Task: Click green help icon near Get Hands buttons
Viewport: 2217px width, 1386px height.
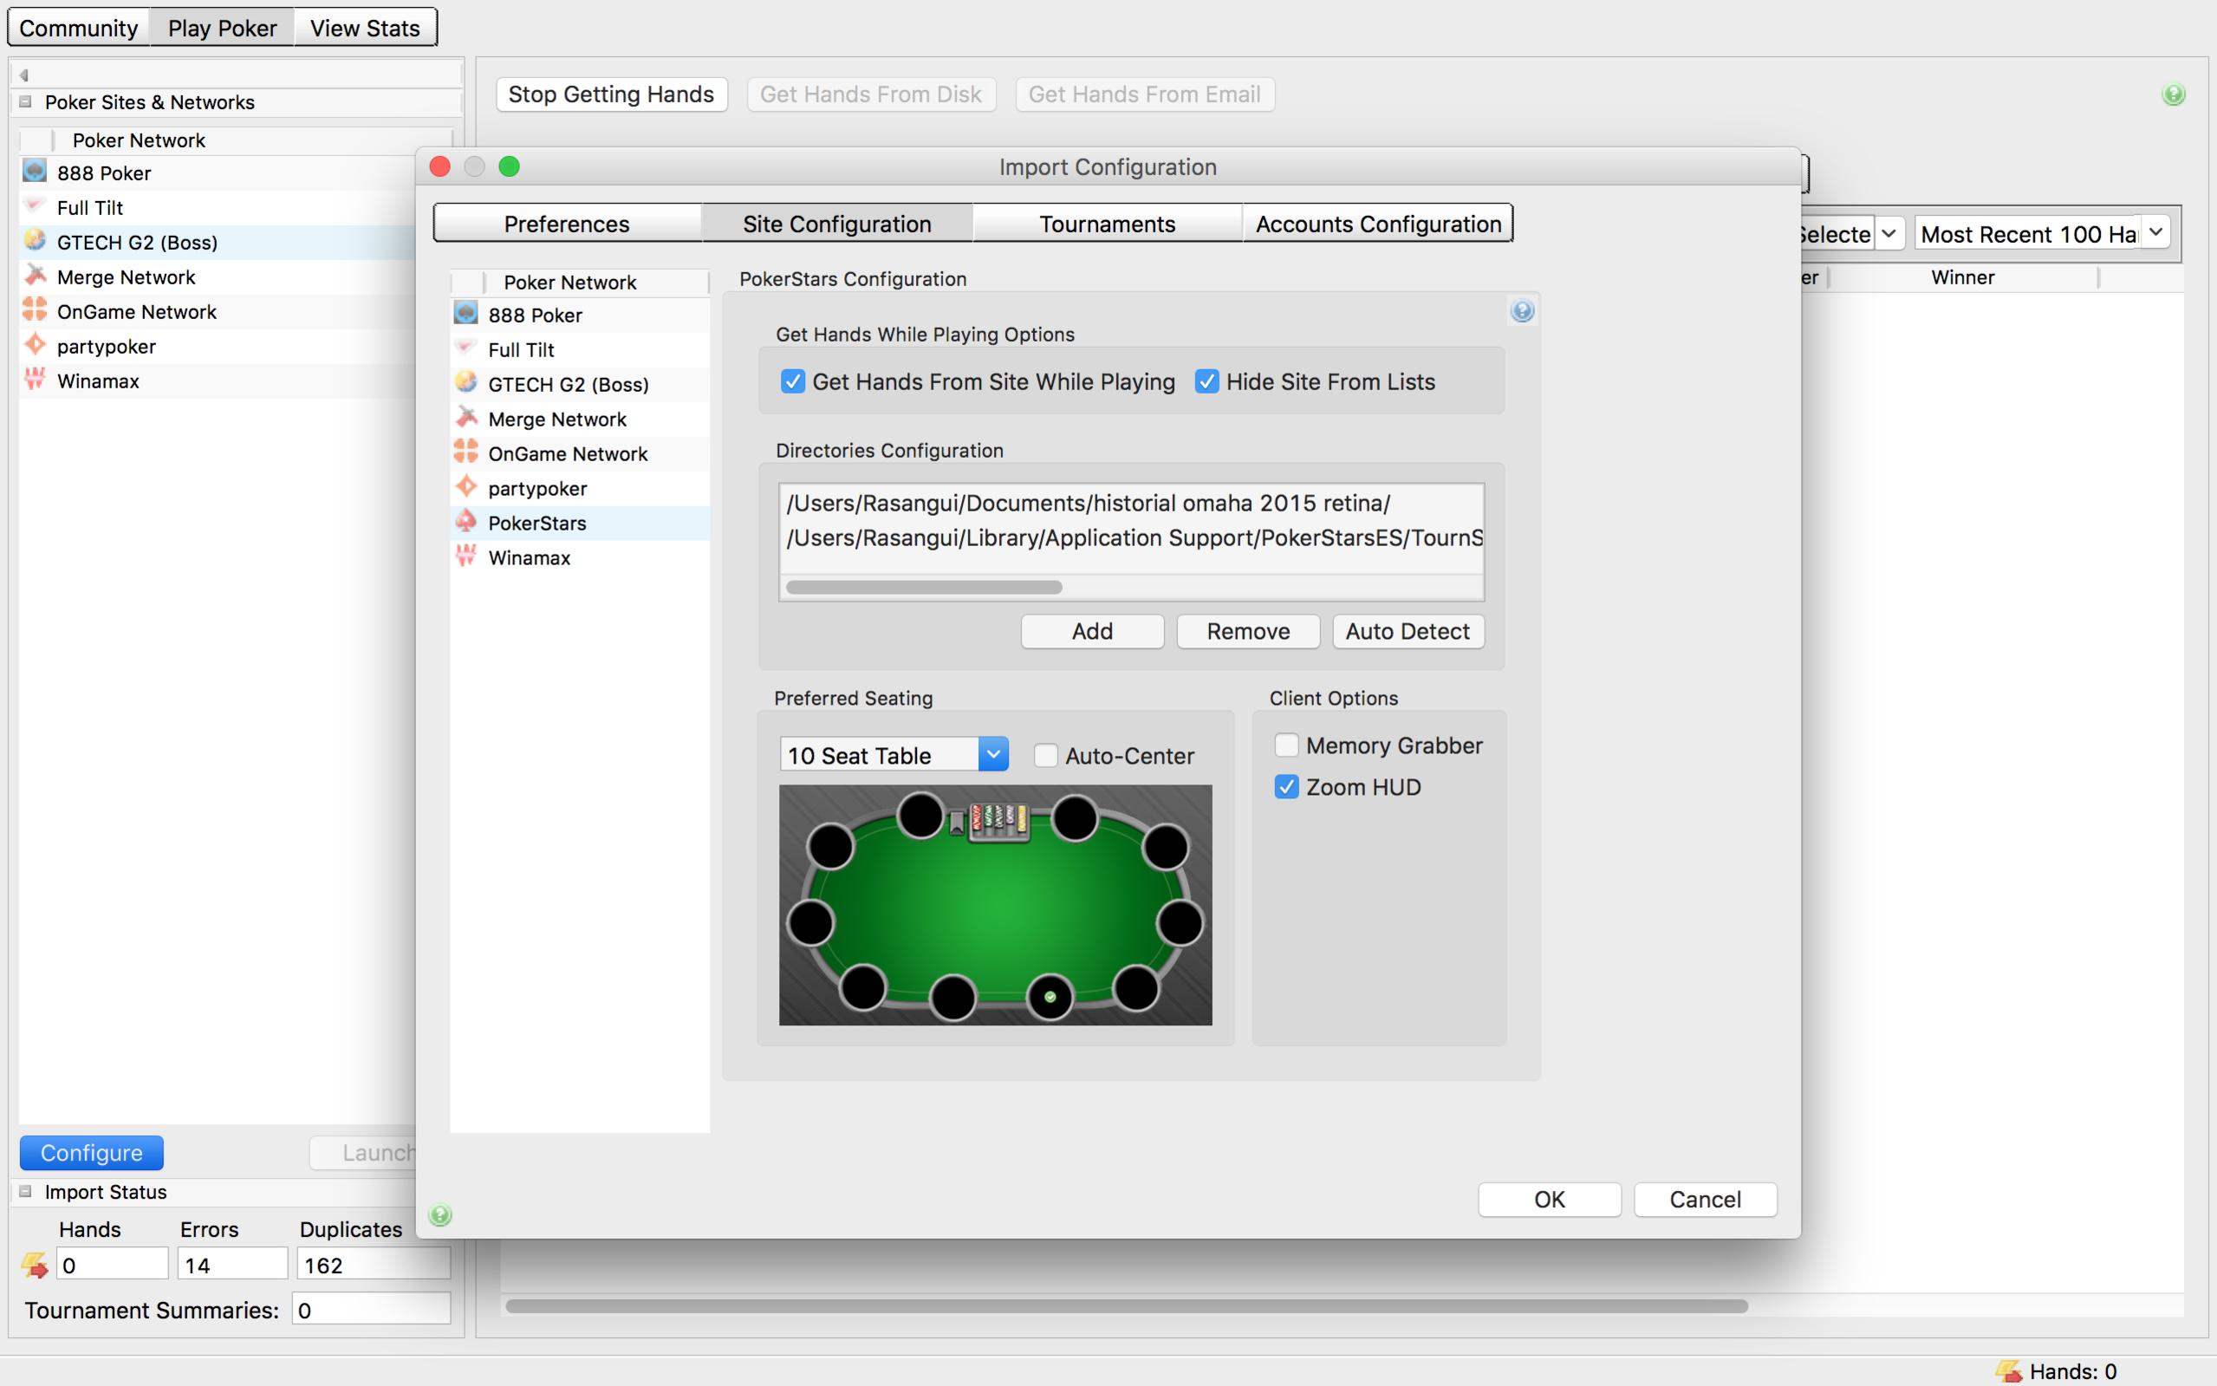Action: (2174, 94)
